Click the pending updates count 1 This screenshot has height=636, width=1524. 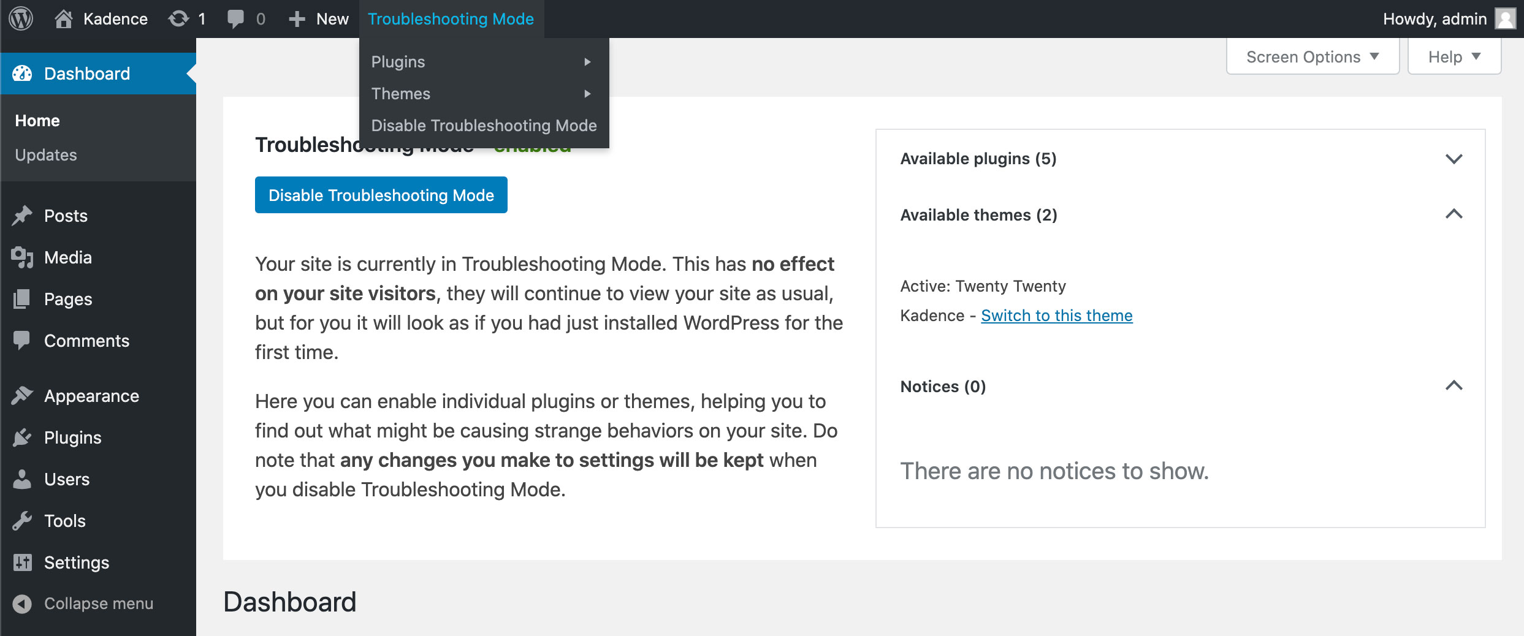(202, 19)
